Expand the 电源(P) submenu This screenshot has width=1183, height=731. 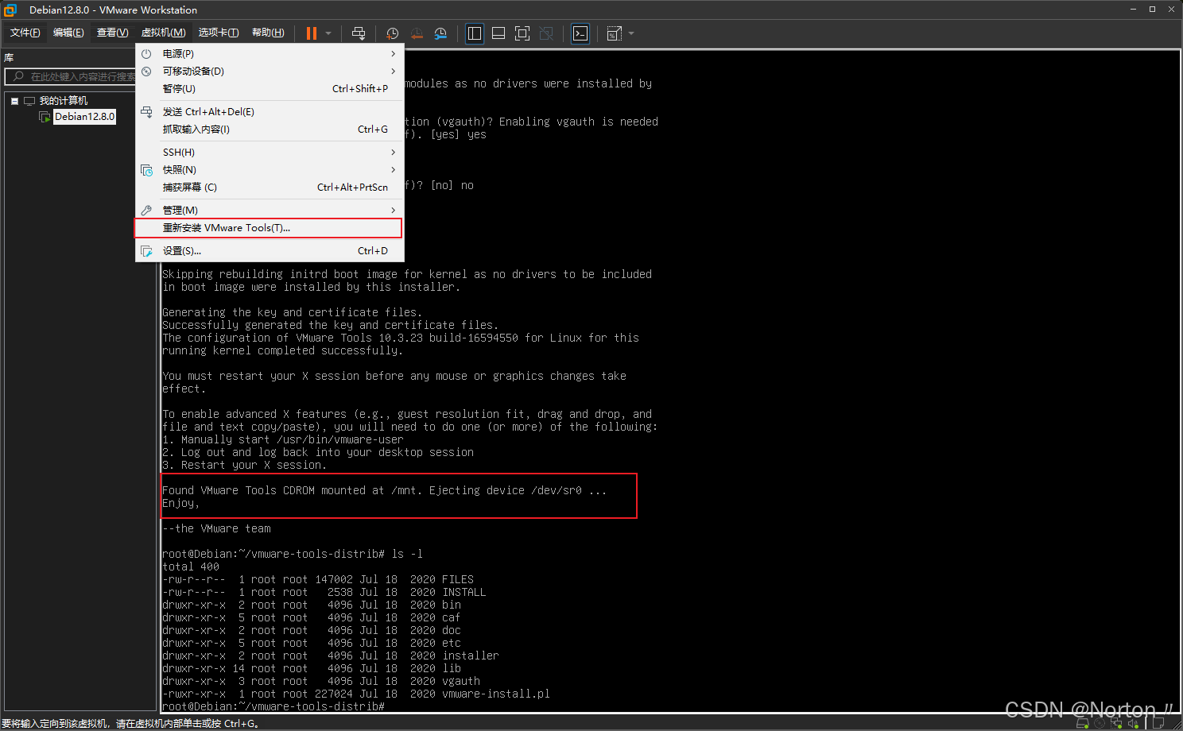pos(176,53)
